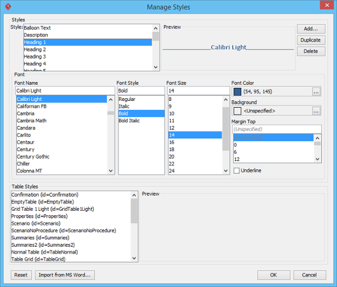The width and height of the screenshot is (337, 287).
Task: Choose Colonna MT font
Action: click(62, 171)
